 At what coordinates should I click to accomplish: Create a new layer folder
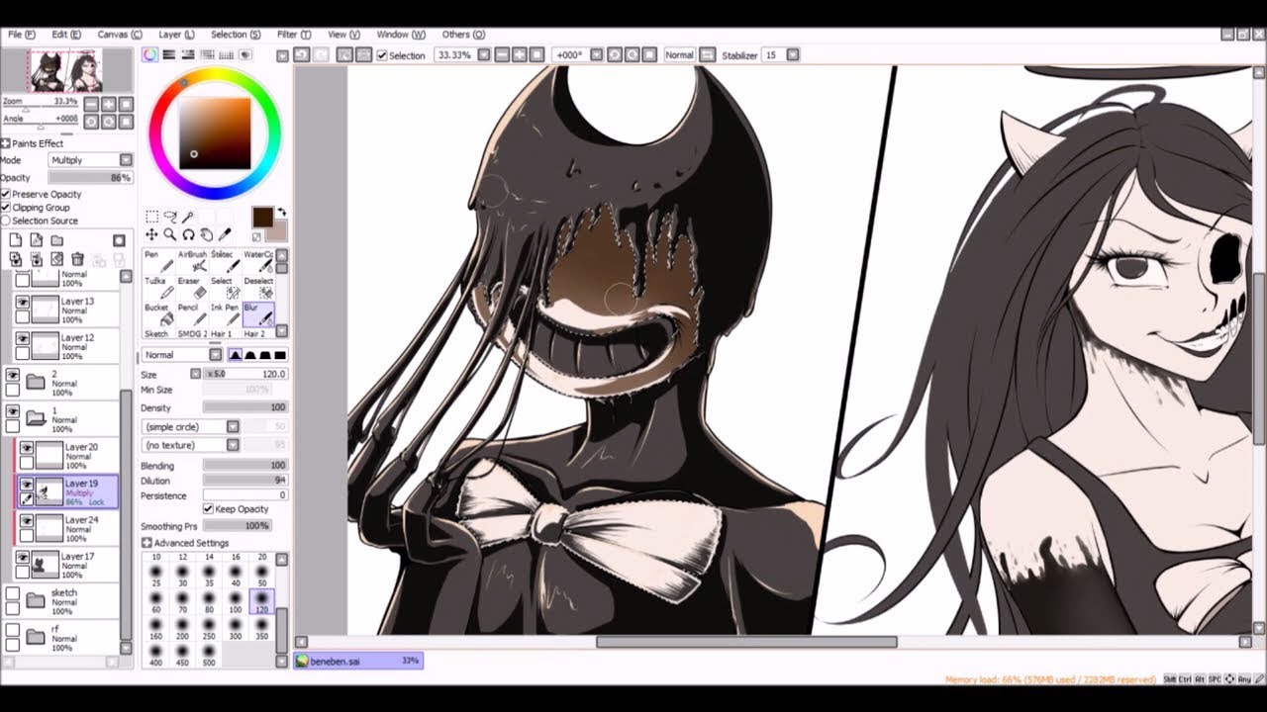(56, 240)
